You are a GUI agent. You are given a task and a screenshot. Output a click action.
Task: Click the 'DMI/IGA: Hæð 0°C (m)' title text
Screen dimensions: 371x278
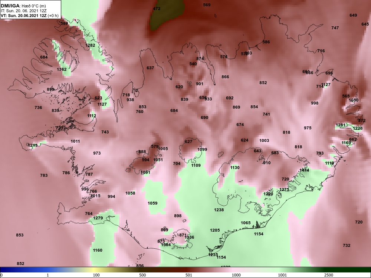point(23,6)
